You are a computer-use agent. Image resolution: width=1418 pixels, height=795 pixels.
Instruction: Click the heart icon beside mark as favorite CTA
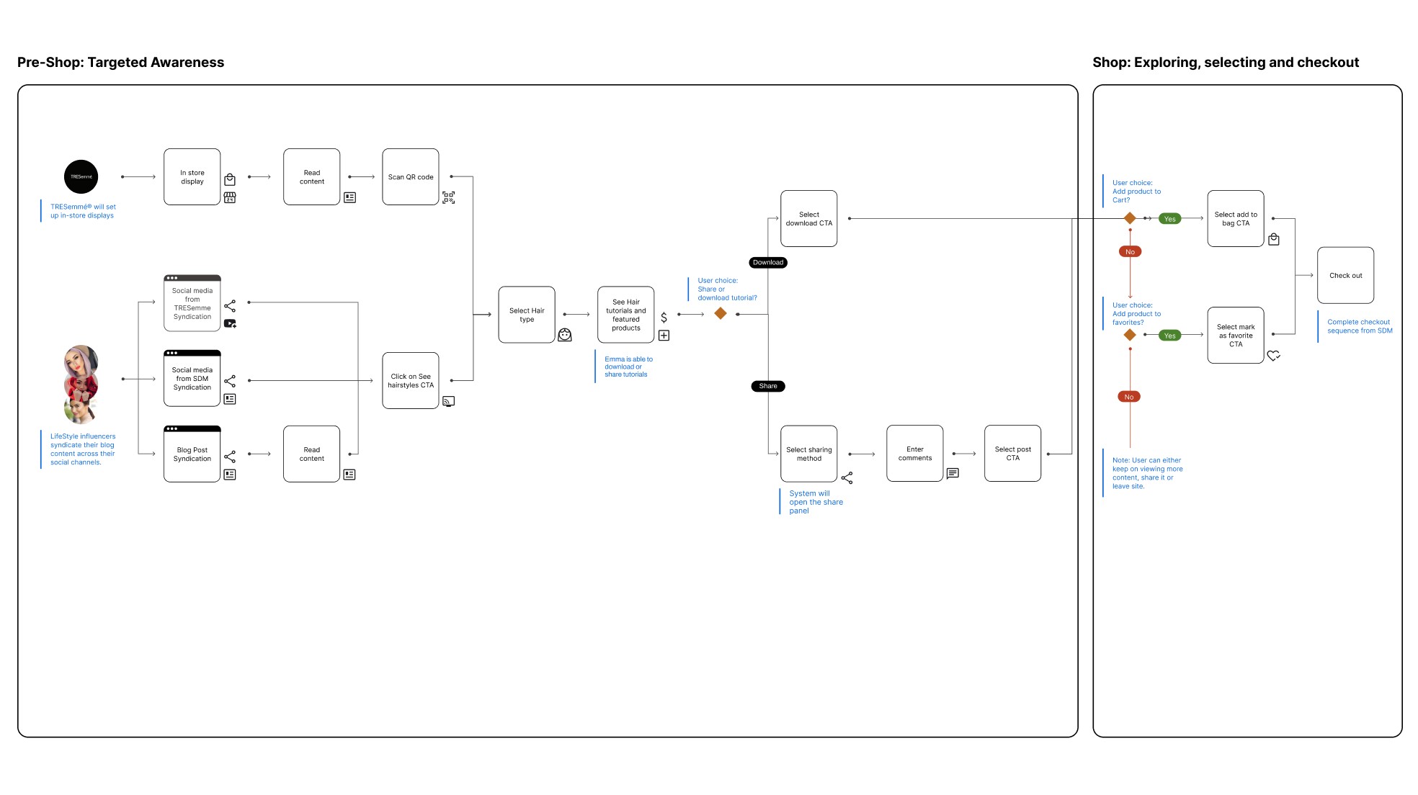pyautogui.click(x=1274, y=355)
